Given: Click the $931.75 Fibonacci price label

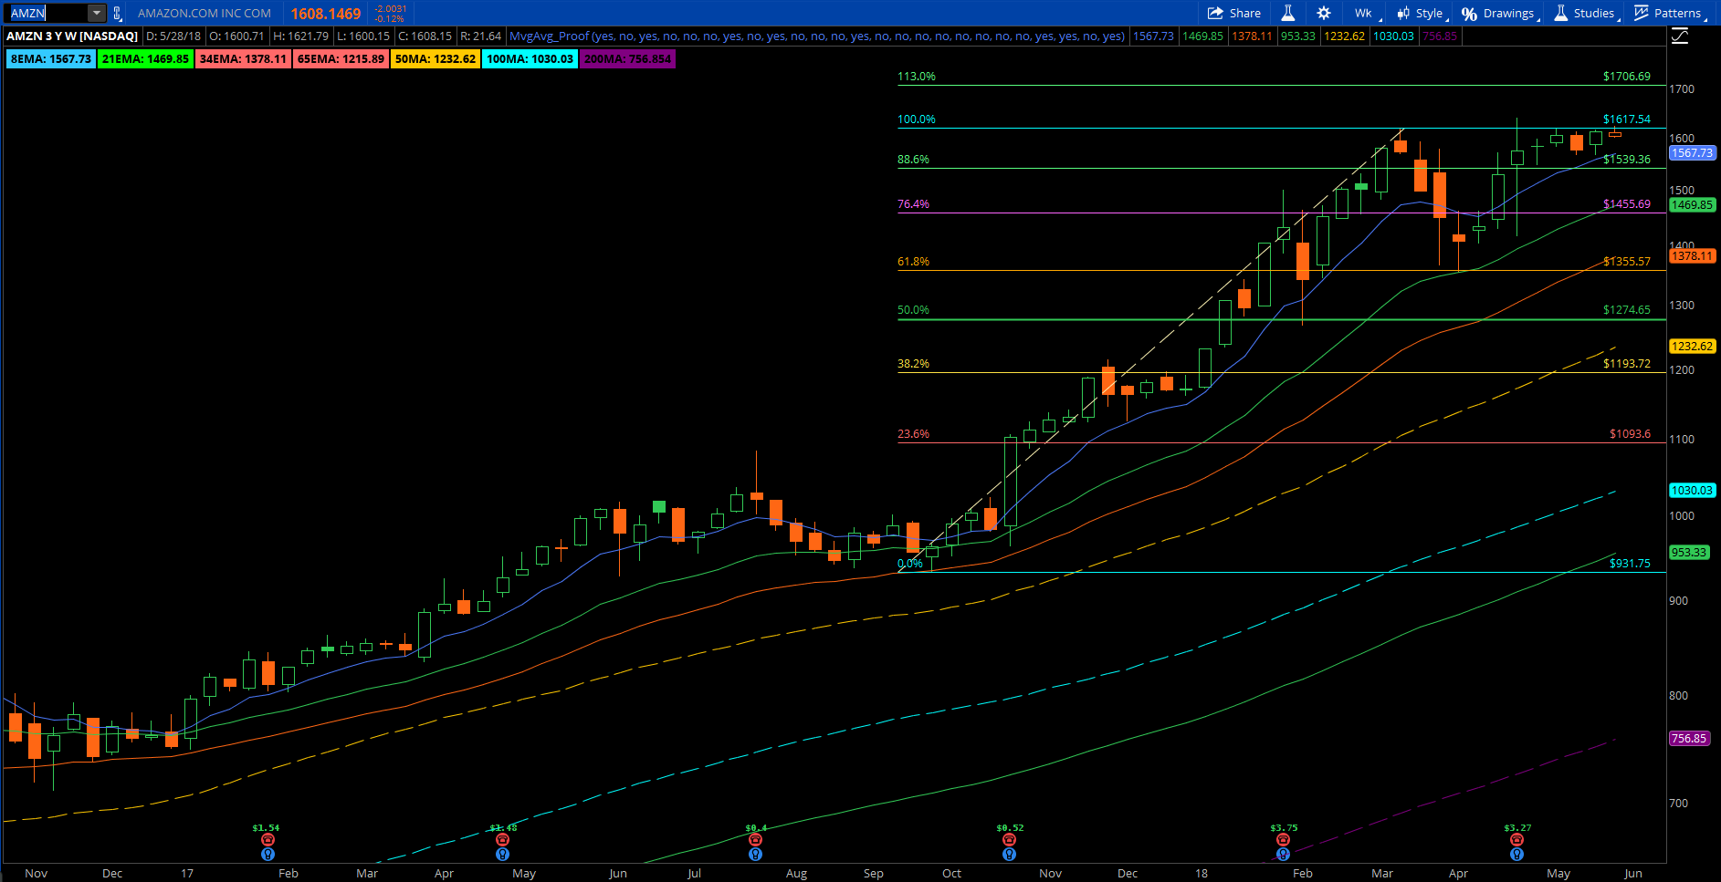Looking at the screenshot, I should pyautogui.click(x=1630, y=564).
